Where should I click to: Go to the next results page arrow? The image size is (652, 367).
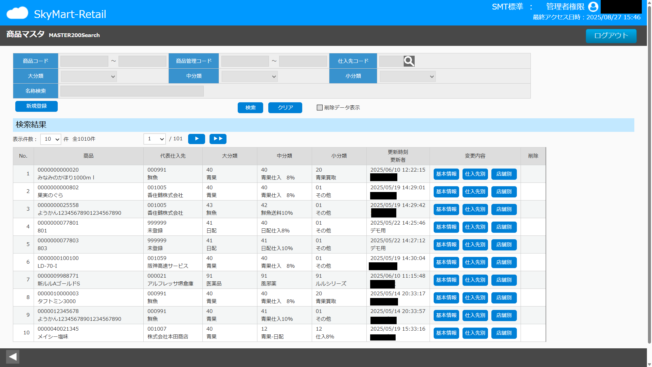(196, 139)
